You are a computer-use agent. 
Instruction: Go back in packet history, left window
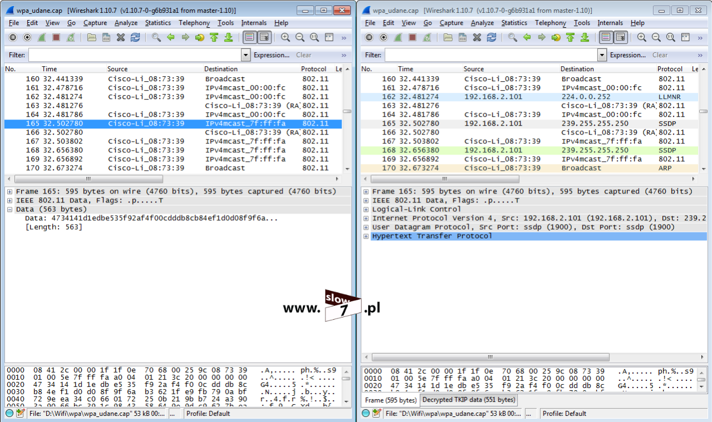tap(171, 37)
